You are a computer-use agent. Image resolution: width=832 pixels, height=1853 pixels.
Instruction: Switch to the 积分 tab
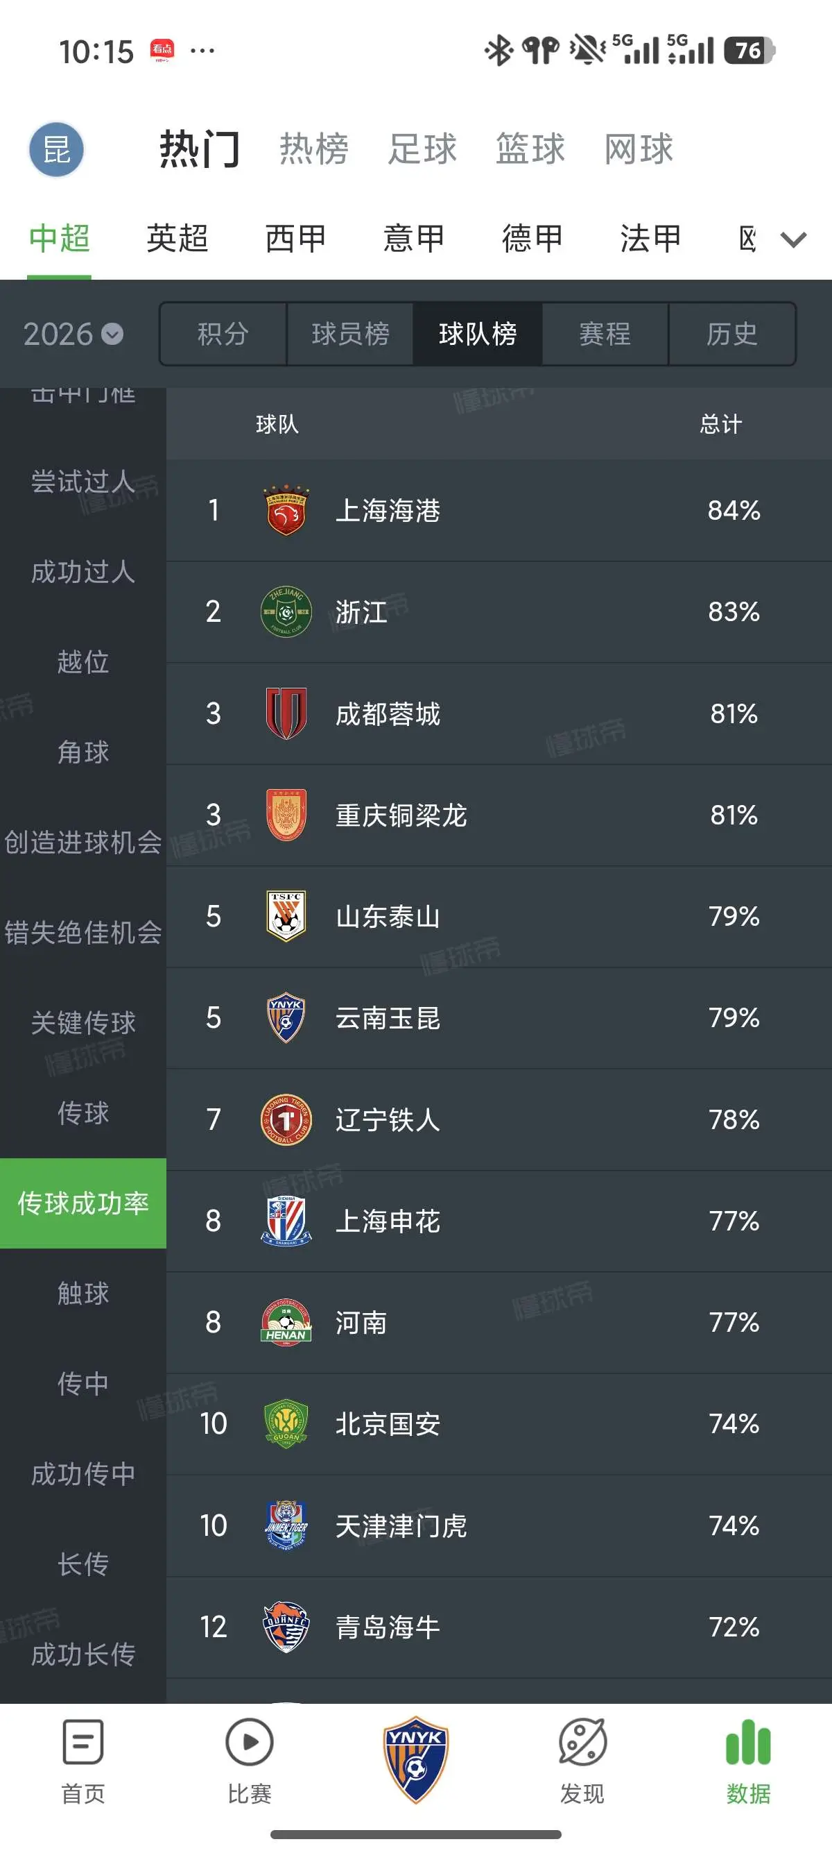223,334
